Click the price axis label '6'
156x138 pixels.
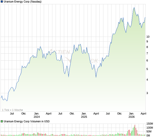click(x=147, y=60)
